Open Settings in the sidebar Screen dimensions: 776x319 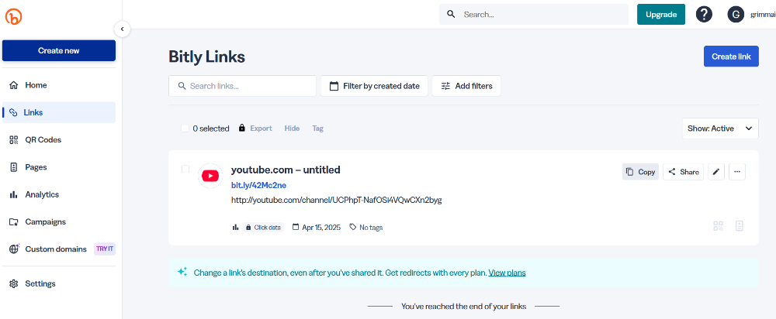(59, 283)
